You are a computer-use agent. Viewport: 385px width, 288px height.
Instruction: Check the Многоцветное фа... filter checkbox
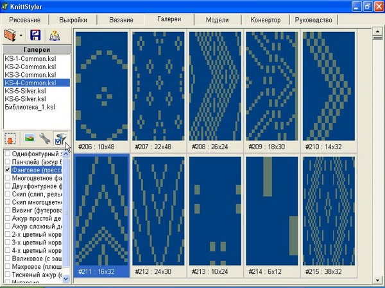pyautogui.click(x=8, y=177)
